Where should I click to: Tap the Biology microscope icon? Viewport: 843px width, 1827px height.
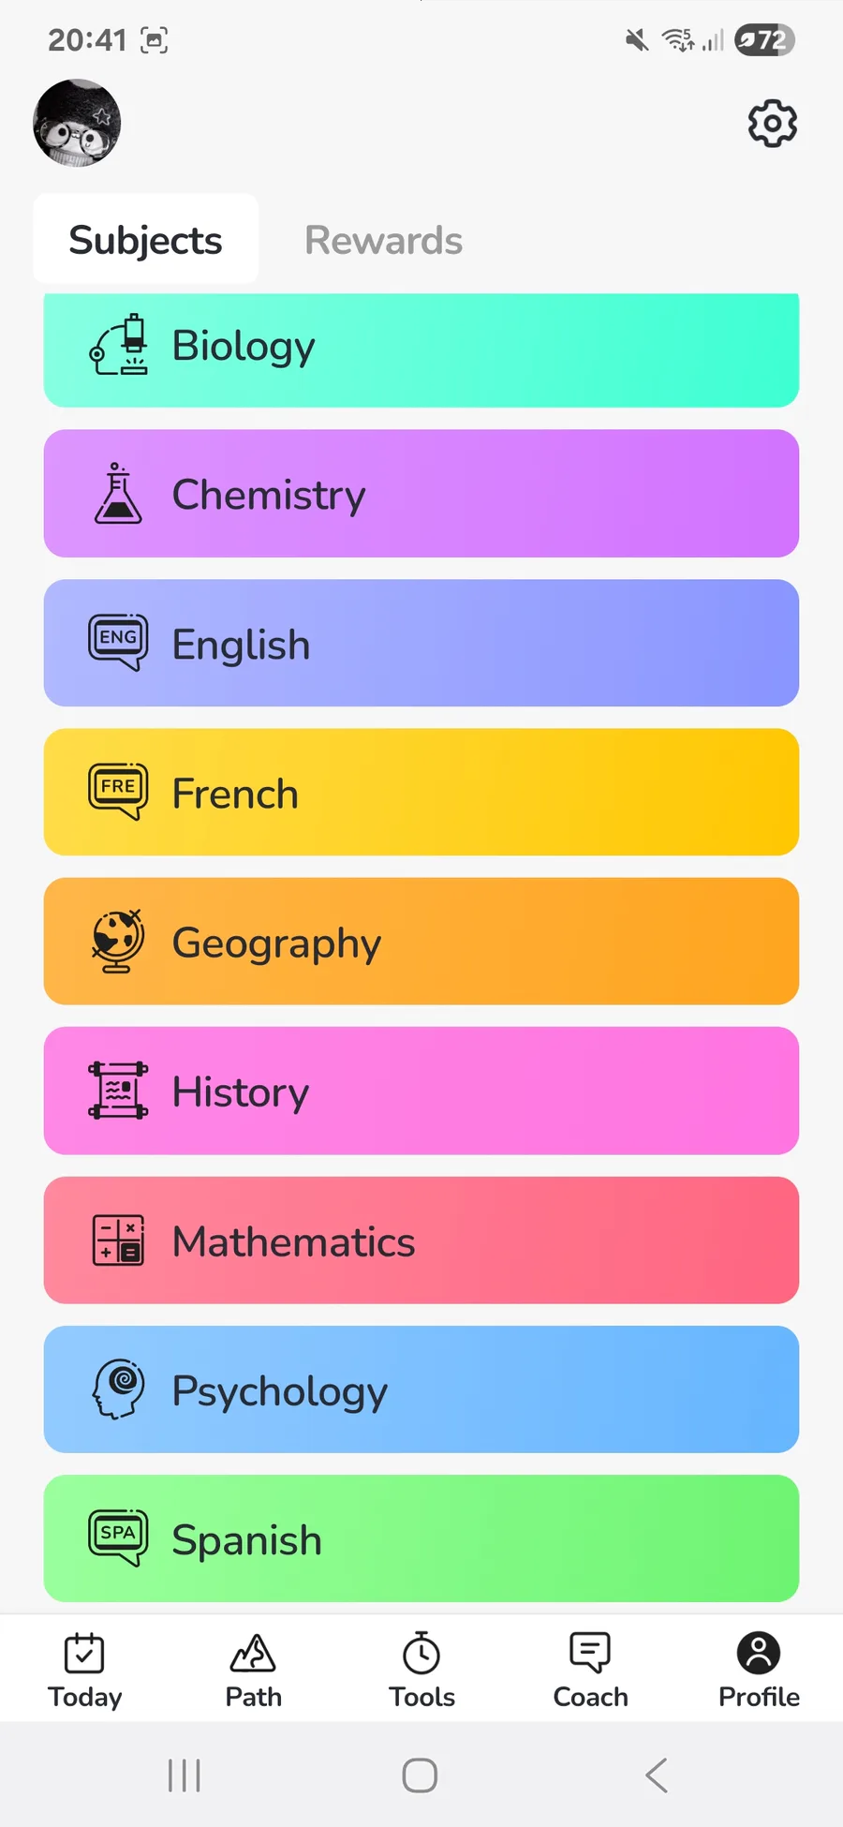coord(119,345)
